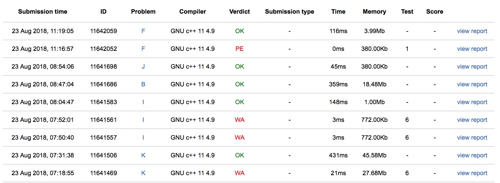500x183 pixels.
Task: Open view report for submission 11641469
Action: (472, 173)
